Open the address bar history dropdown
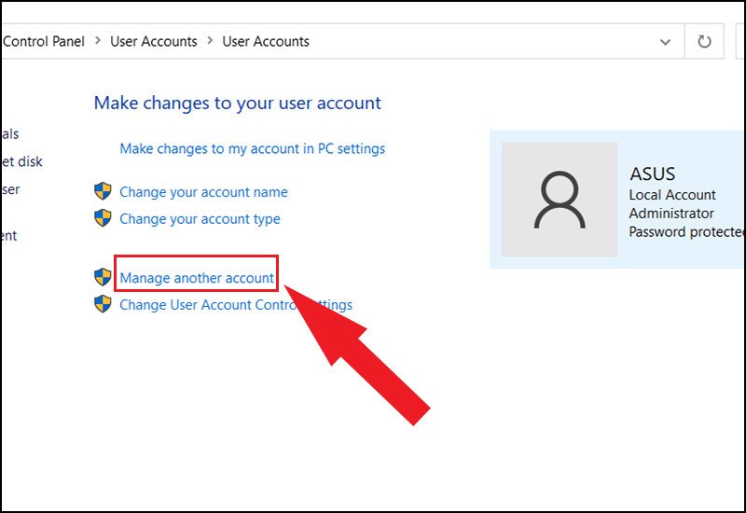The width and height of the screenshot is (746, 513). [x=665, y=42]
